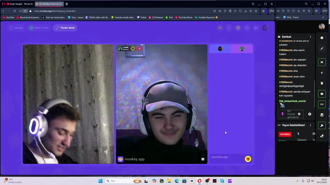Click the search icon in Monkey header
330x185 pixels.
coord(229,28)
